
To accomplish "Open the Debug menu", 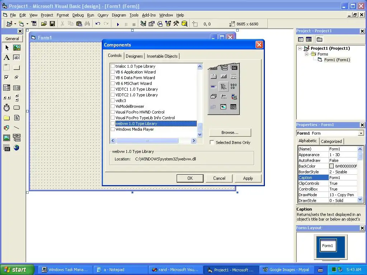I will tap(78, 15).
